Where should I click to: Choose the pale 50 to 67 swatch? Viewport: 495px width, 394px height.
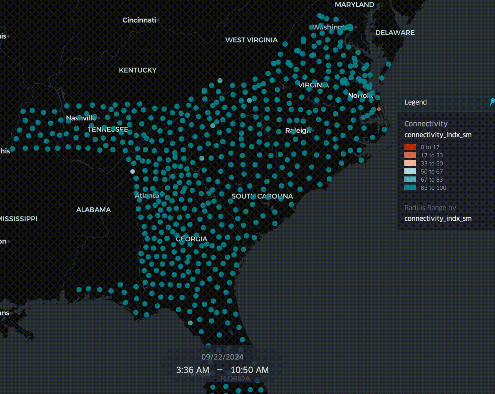pos(410,172)
